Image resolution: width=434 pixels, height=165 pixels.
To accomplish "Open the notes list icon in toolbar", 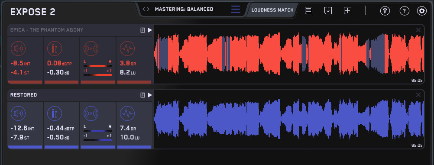I will [309, 10].
